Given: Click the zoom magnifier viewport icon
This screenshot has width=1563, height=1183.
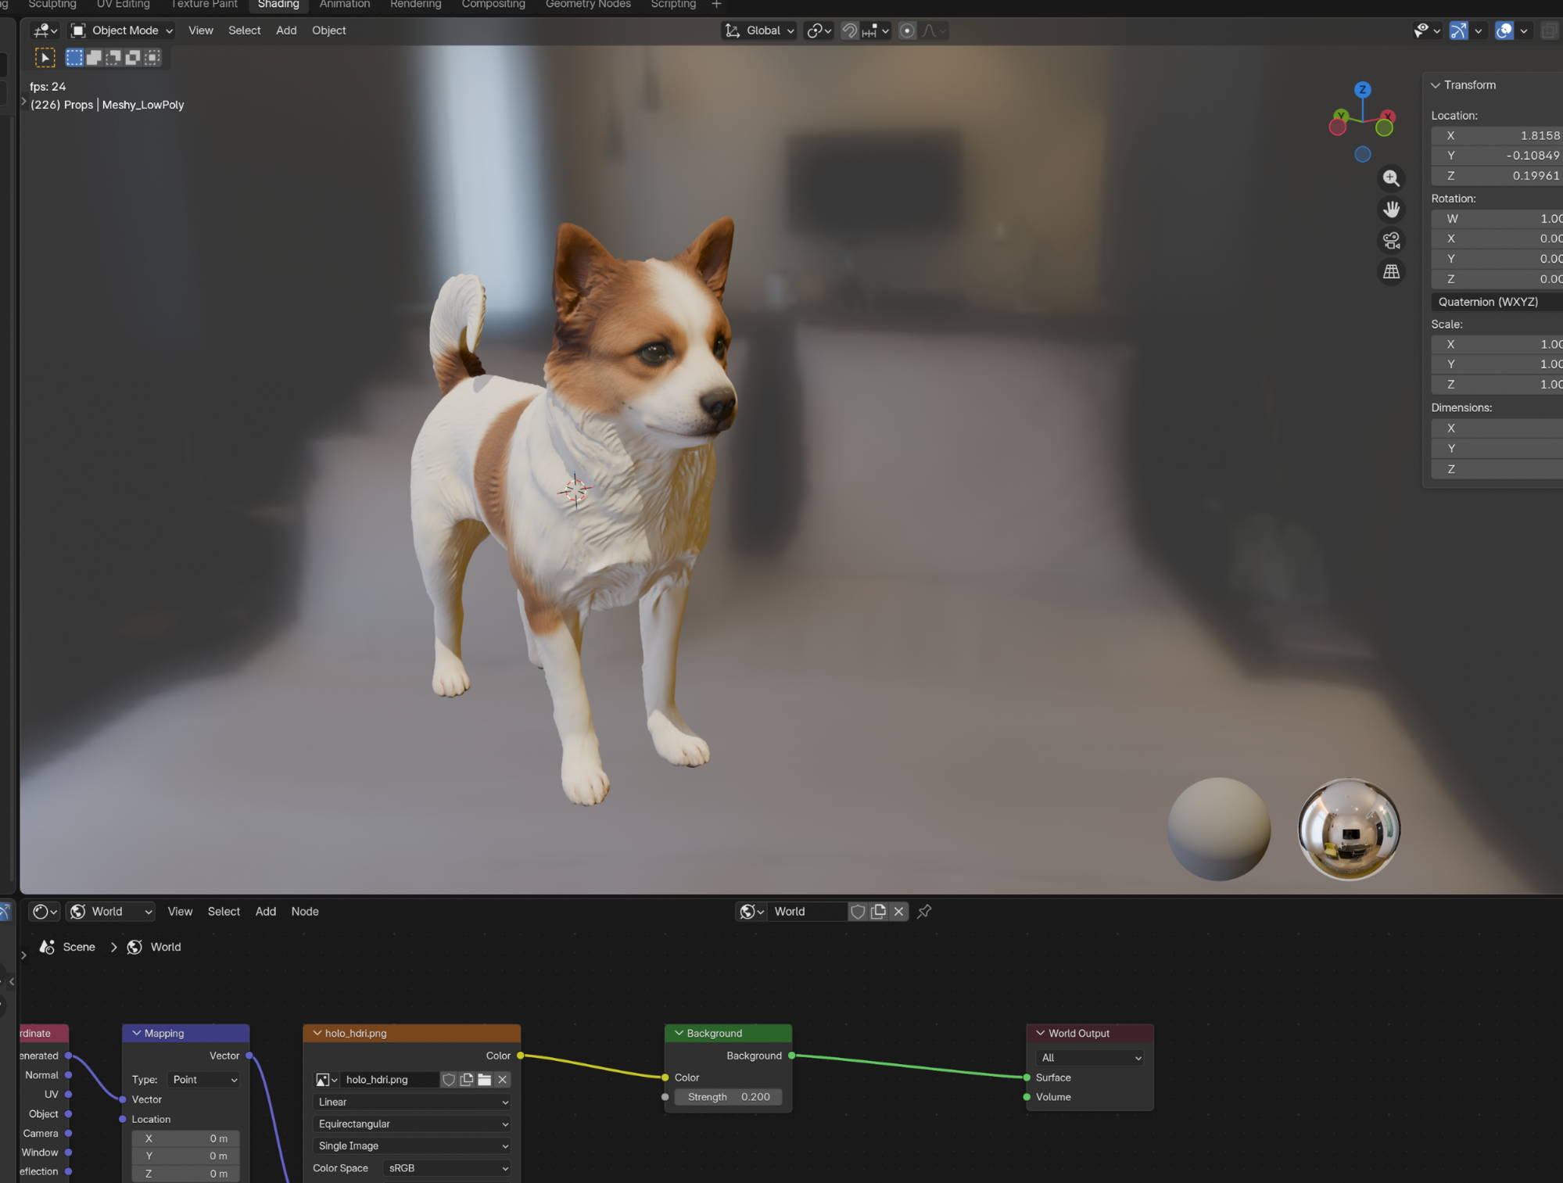Looking at the screenshot, I should pyautogui.click(x=1390, y=178).
